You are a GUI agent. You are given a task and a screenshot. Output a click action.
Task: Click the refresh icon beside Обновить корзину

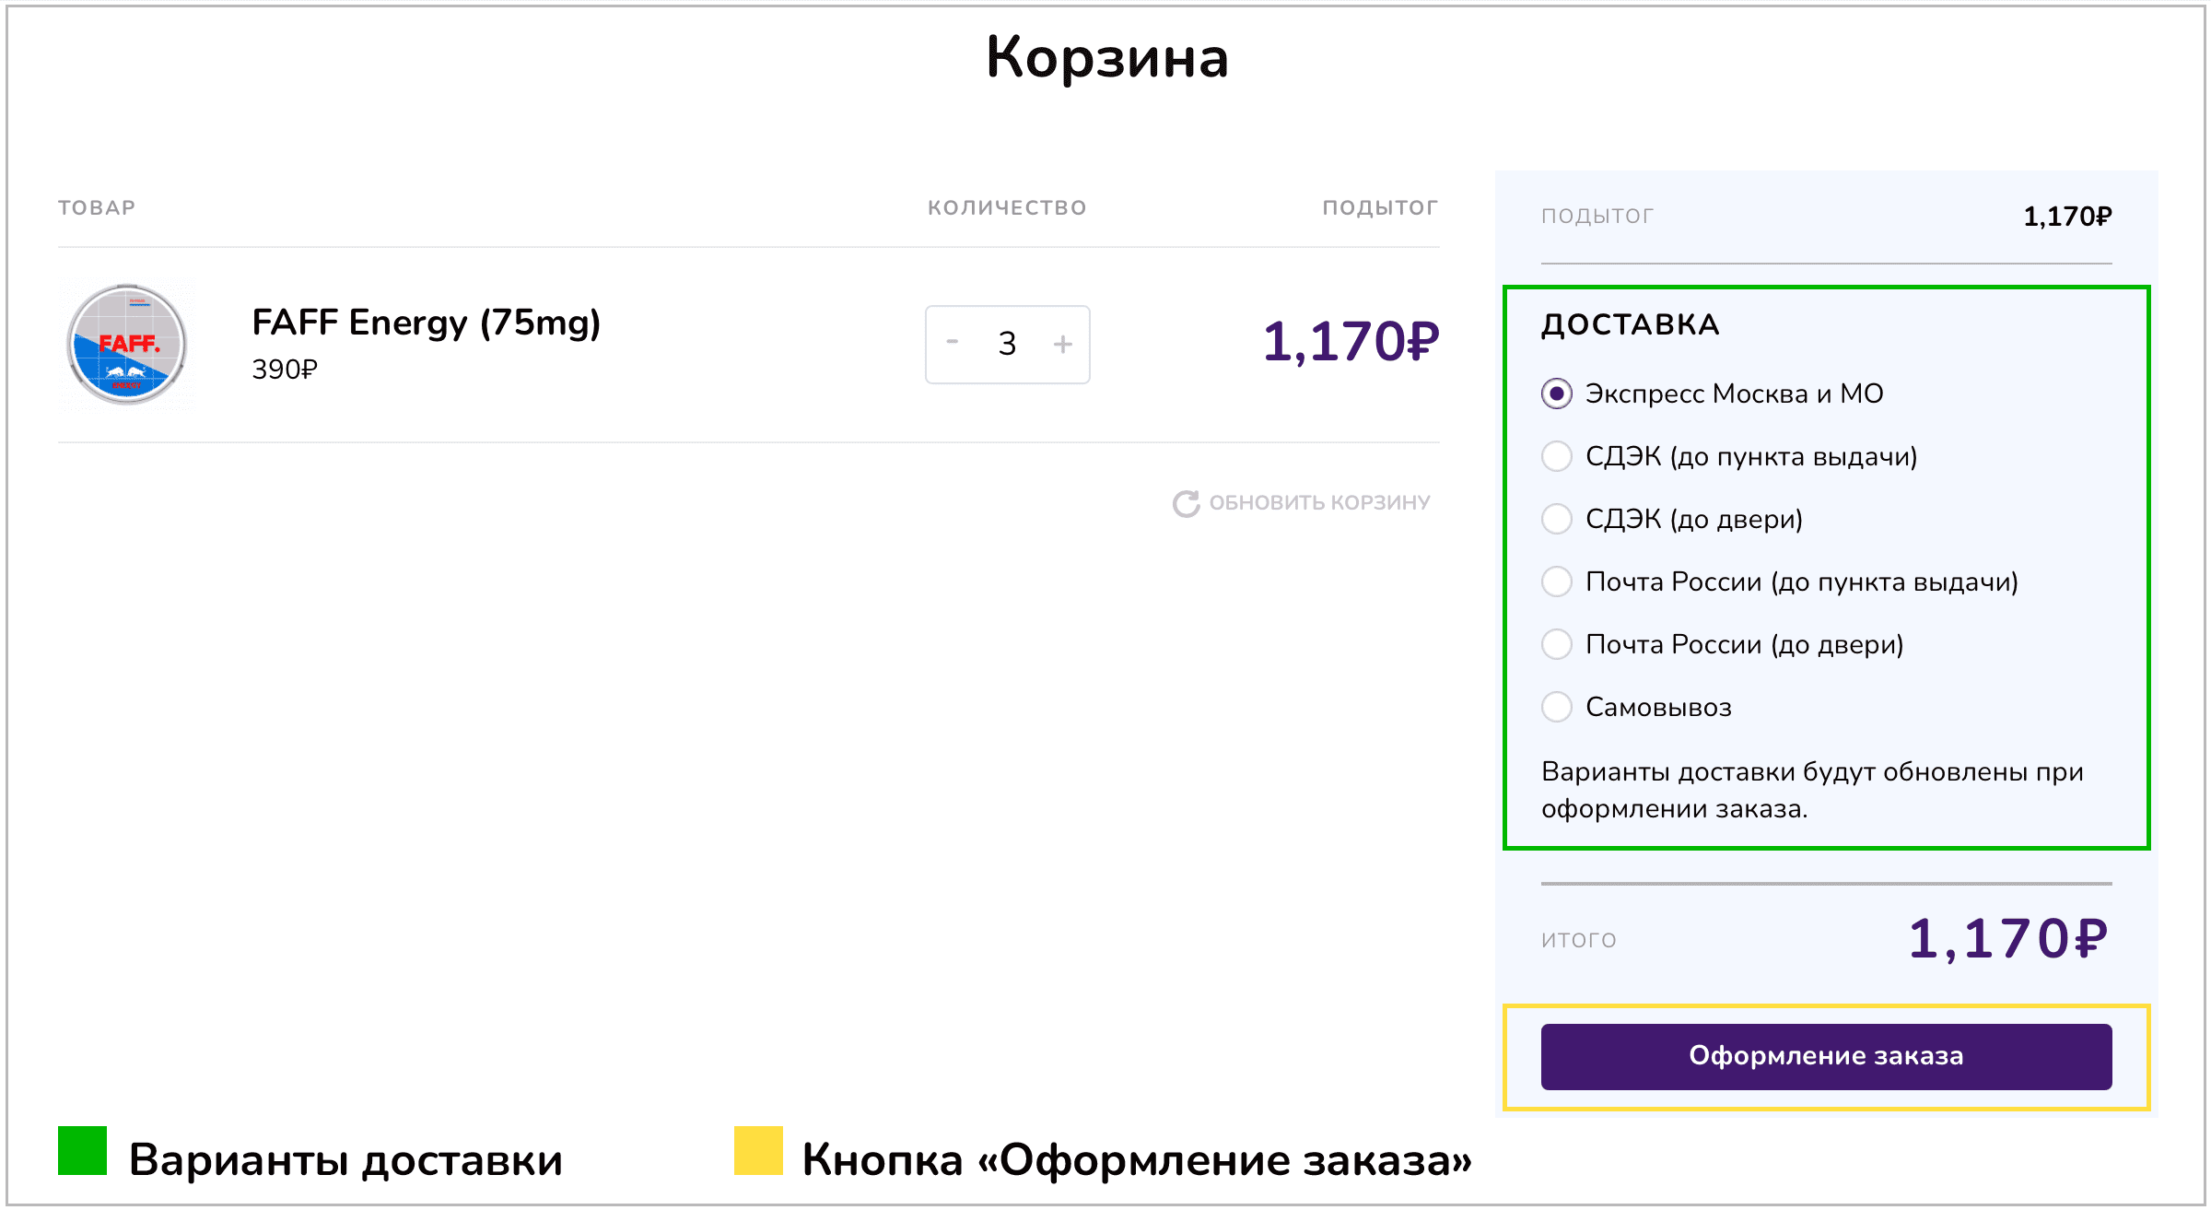(x=1186, y=503)
